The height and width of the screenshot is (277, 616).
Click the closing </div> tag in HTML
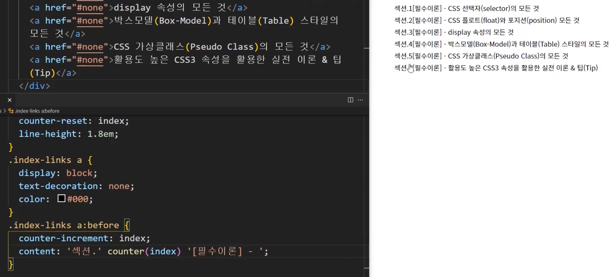point(35,86)
